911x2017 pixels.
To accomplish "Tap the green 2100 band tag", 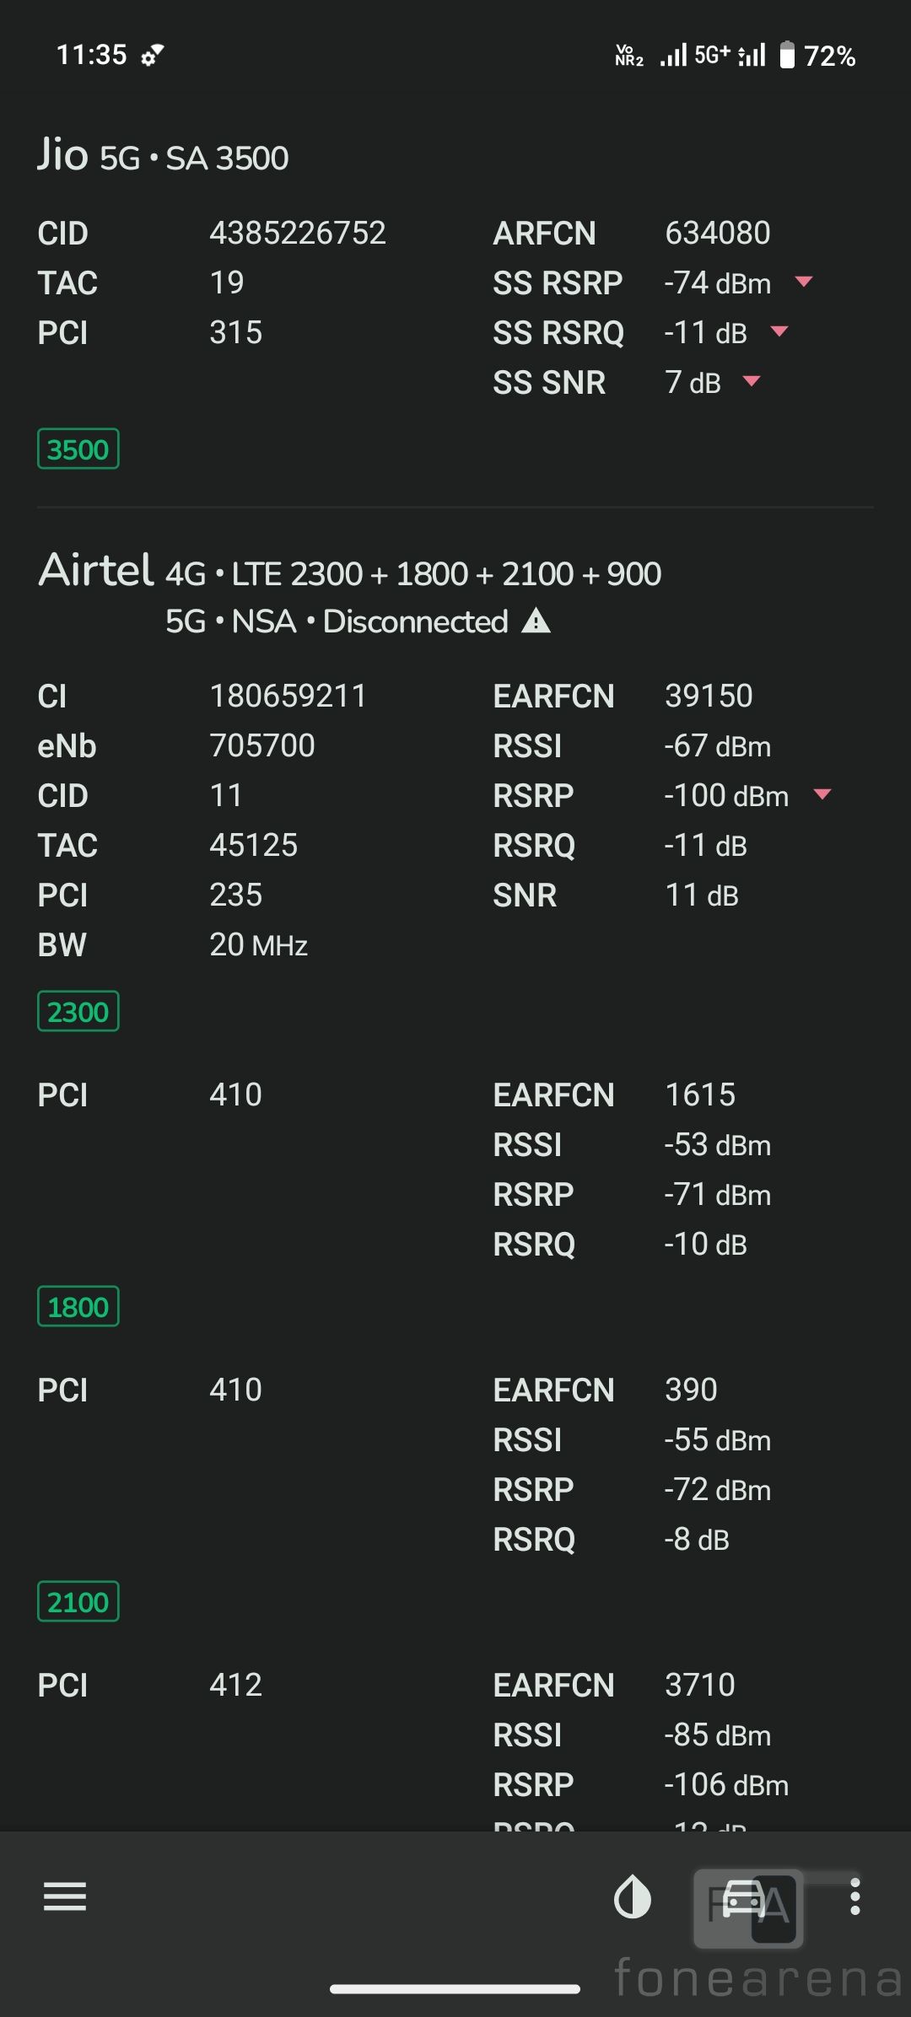I will [x=78, y=1601].
